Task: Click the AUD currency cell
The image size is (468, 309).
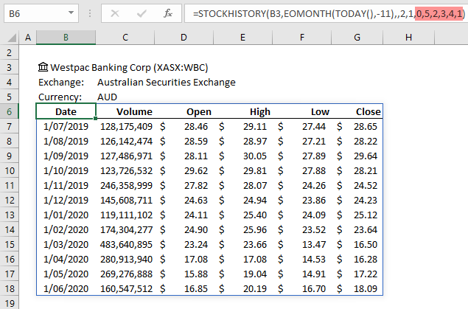Action: tap(107, 97)
